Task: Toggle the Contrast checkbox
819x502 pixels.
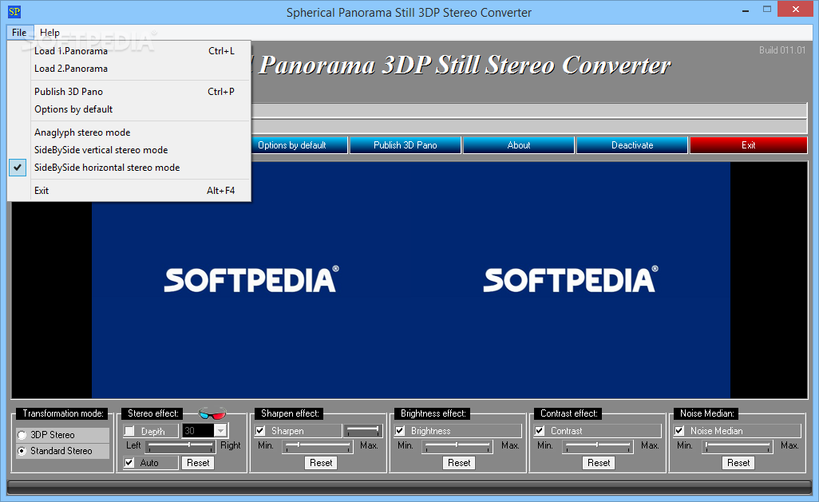Action: pyautogui.click(x=540, y=431)
